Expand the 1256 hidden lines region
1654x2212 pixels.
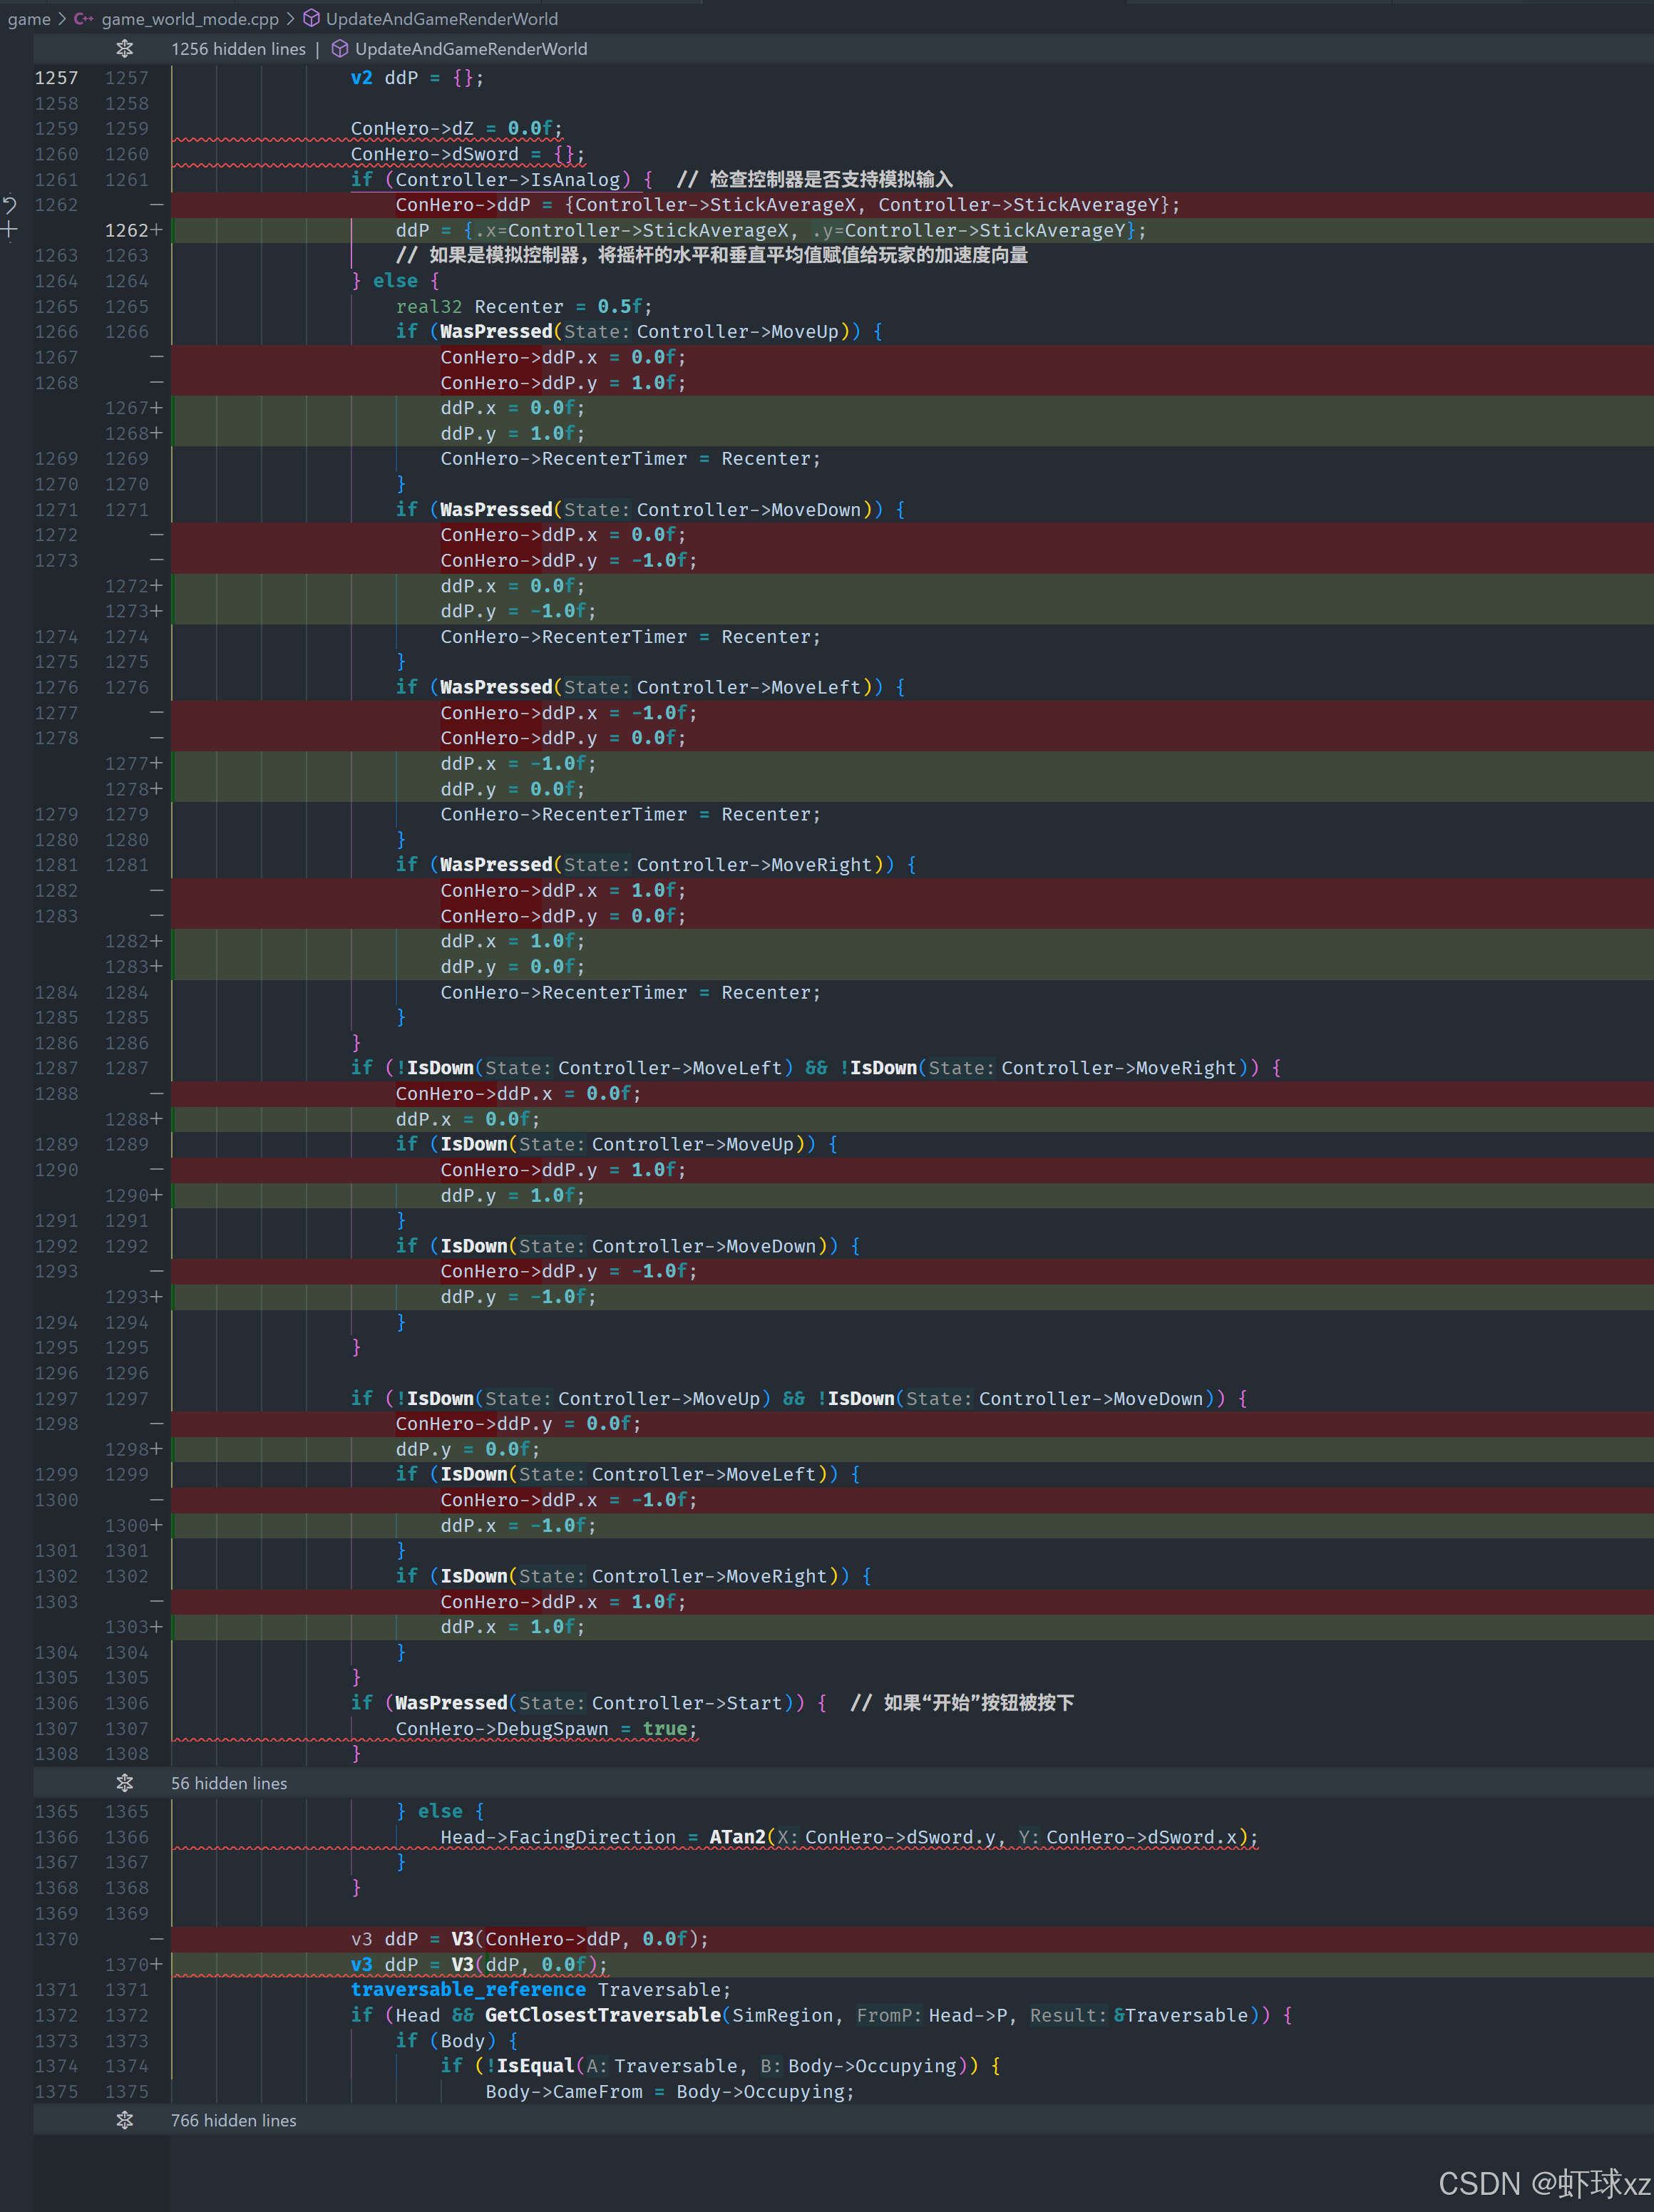tap(238, 49)
